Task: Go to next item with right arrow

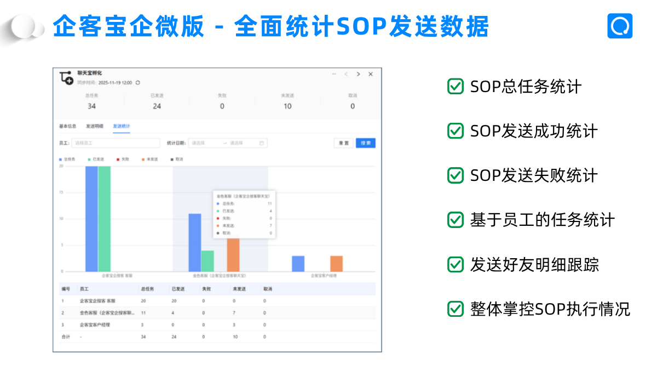Action: [358, 74]
